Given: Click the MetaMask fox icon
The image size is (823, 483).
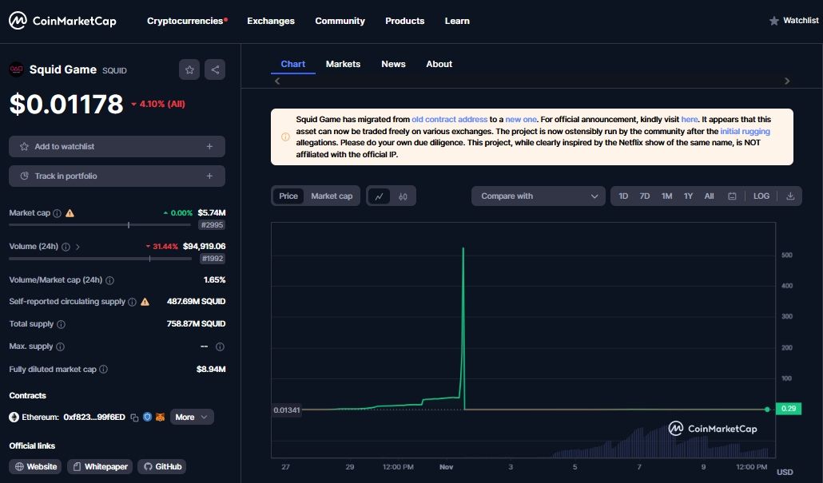Looking at the screenshot, I should [x=160, y=418].
